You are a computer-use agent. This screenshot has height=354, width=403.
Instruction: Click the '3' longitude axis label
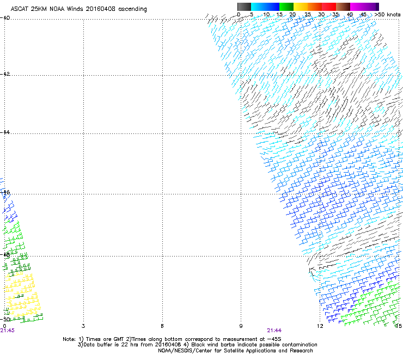(83, 326)
